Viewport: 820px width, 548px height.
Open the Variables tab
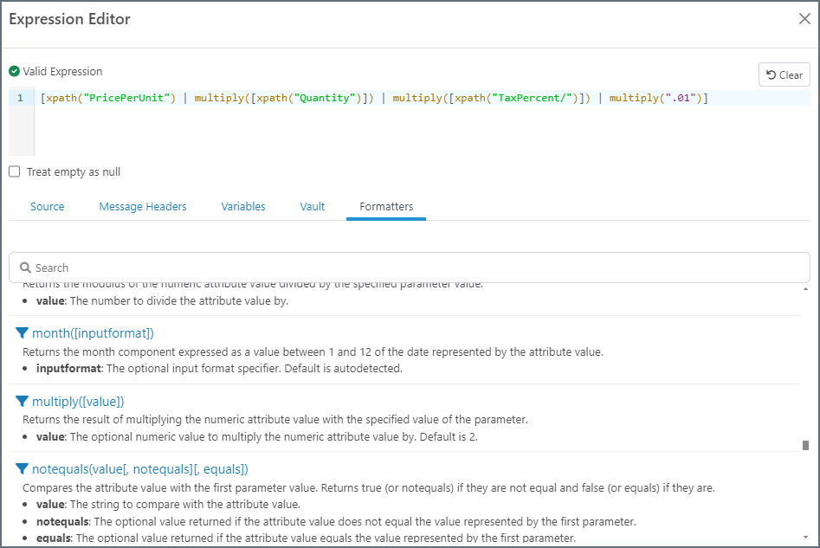click(243, 206)
